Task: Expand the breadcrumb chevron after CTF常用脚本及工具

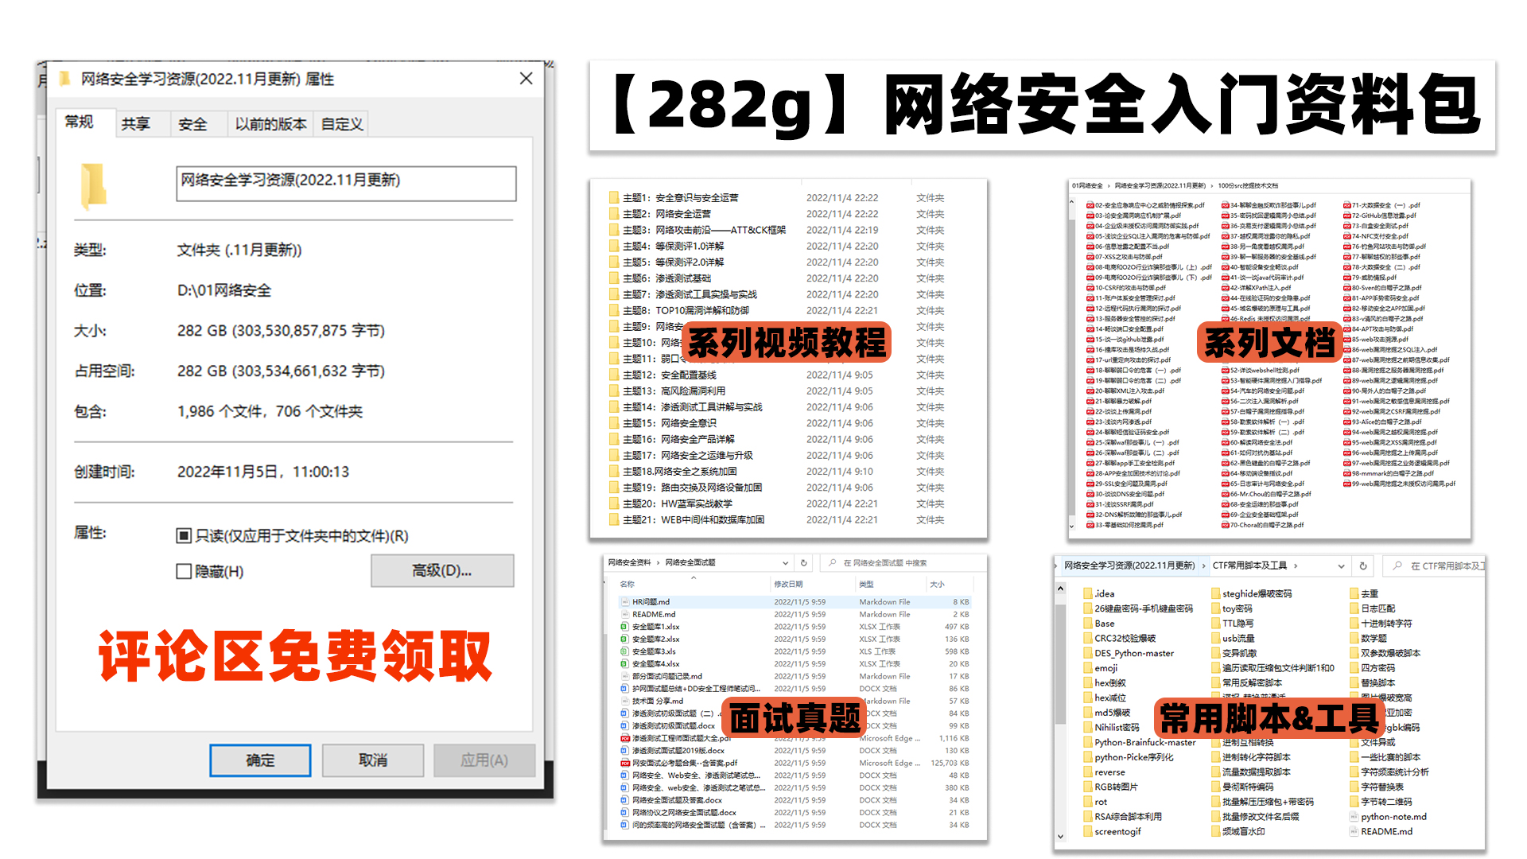Action: click(x=1296, y=566)
